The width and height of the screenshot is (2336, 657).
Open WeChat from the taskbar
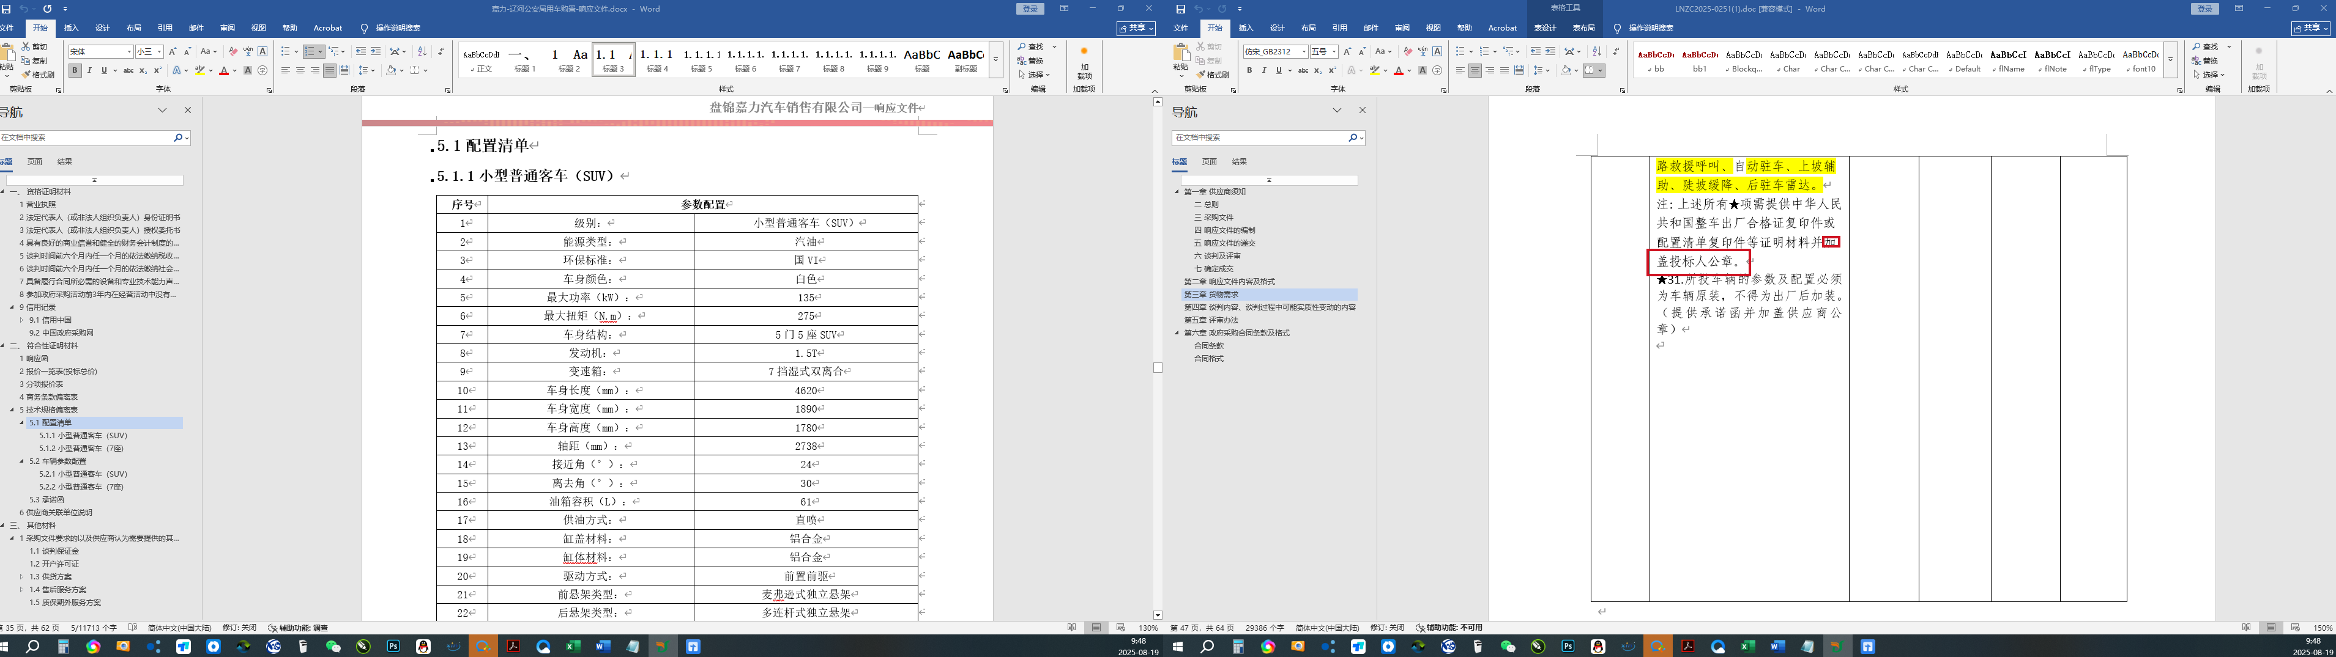tap(333, 646)
